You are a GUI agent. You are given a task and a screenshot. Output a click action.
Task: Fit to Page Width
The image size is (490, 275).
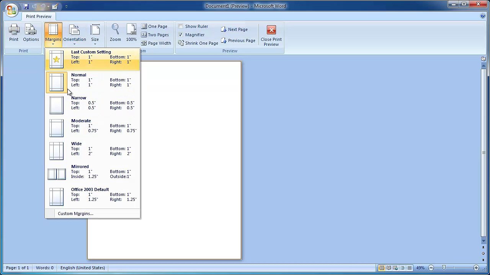tap(156, 43)
